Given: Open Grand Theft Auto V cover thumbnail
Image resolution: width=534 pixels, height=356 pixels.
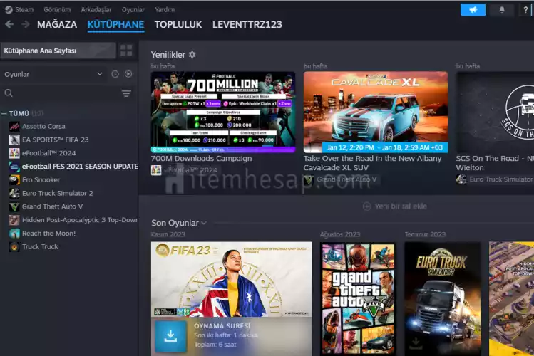Looking at the screenshot, I should tap(357, 298).
